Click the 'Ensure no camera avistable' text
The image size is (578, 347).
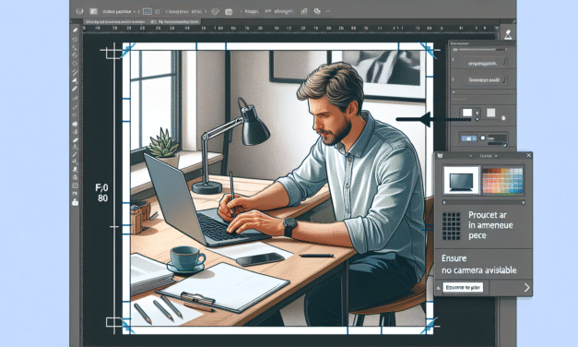478,264
